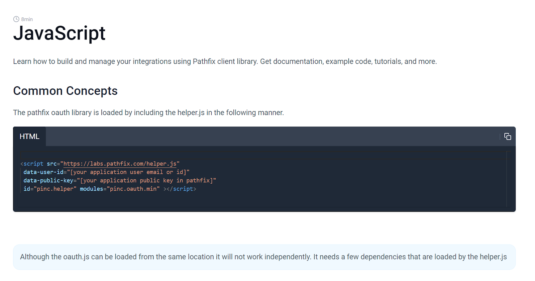535x281 pixels.
Task: Click the labs.pathfix.com/helper.js URL in code
Action: point(120,164)
